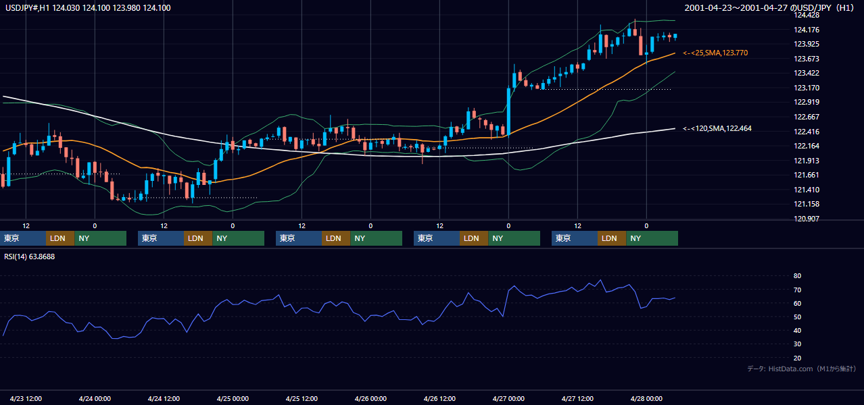Select the 4/27 00:00 time label
Viewport: 864px width, 405px height.
tap(508, 398)
